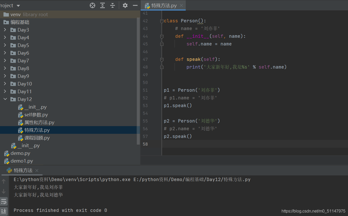Screen dimensions: 348x216
Task: Open 属性和方法.py file
Action: coord(39,123)
